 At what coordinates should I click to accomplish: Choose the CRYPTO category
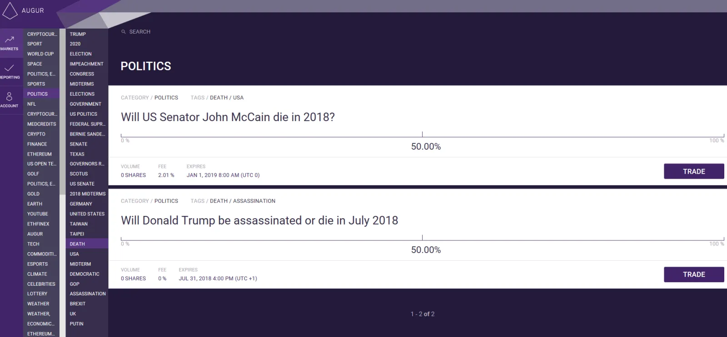35,134
